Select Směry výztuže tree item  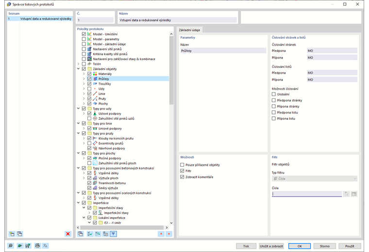click(x=108, y=188)
